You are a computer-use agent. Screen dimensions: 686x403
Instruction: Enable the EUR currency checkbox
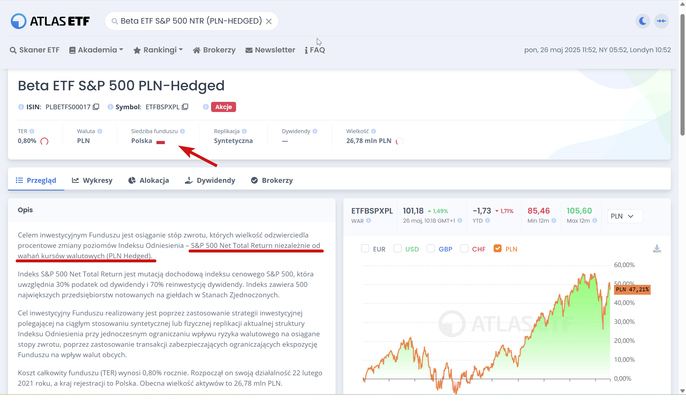click(365, 249)
